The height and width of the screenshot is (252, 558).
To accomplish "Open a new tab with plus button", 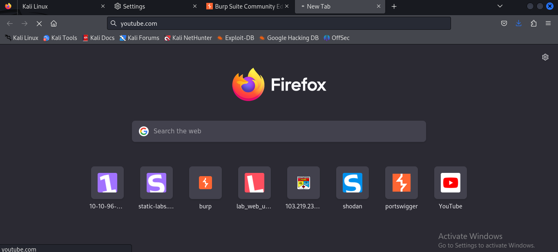I will (x=394, y=7).
